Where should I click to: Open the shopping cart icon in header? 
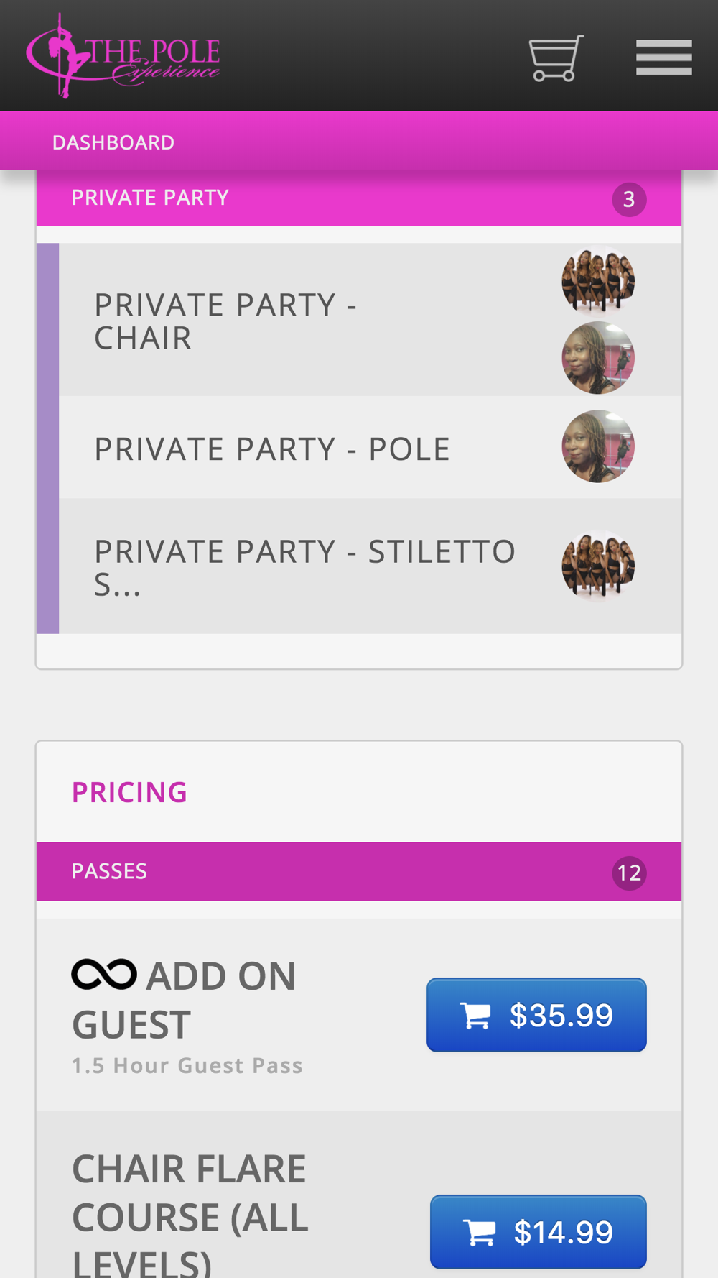(x=556, y=58)
